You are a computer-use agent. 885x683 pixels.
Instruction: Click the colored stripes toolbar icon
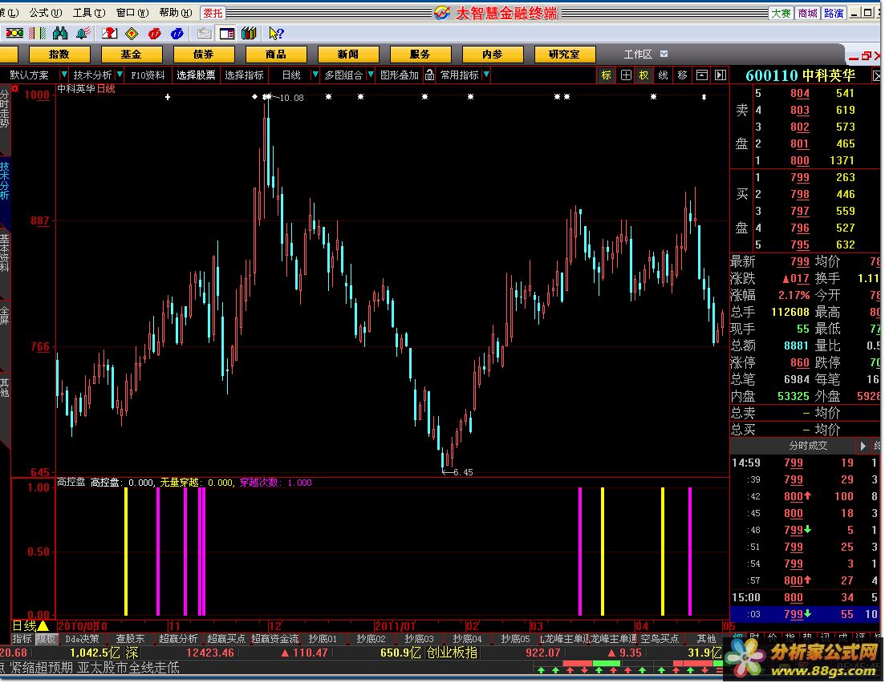[38, 34]
